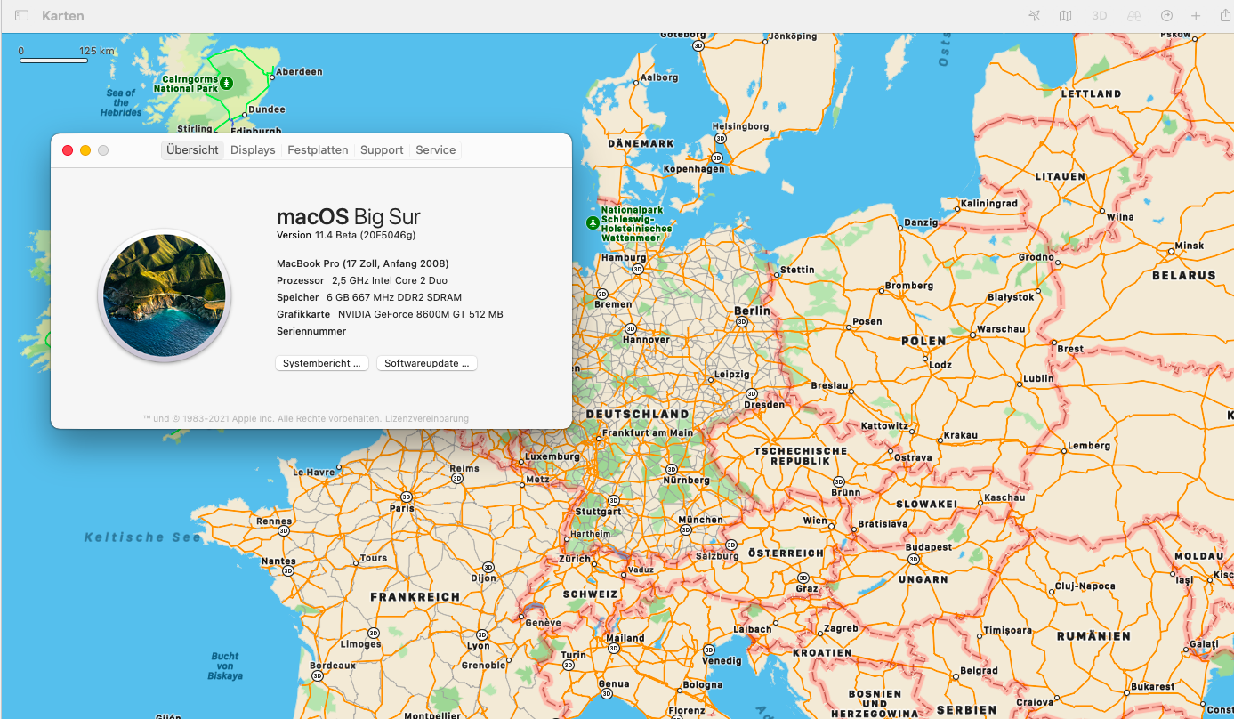
Task: Select the Zagreb city label
Action: click(842, 628)
